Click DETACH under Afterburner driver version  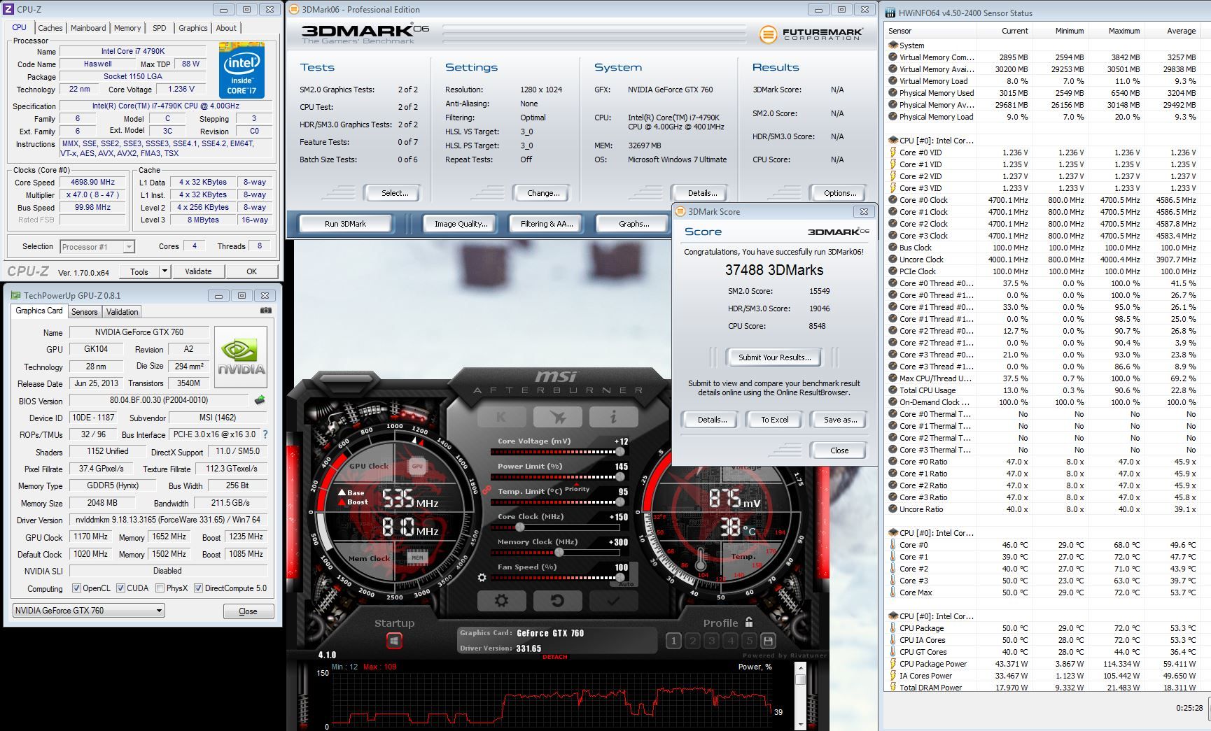554,657
